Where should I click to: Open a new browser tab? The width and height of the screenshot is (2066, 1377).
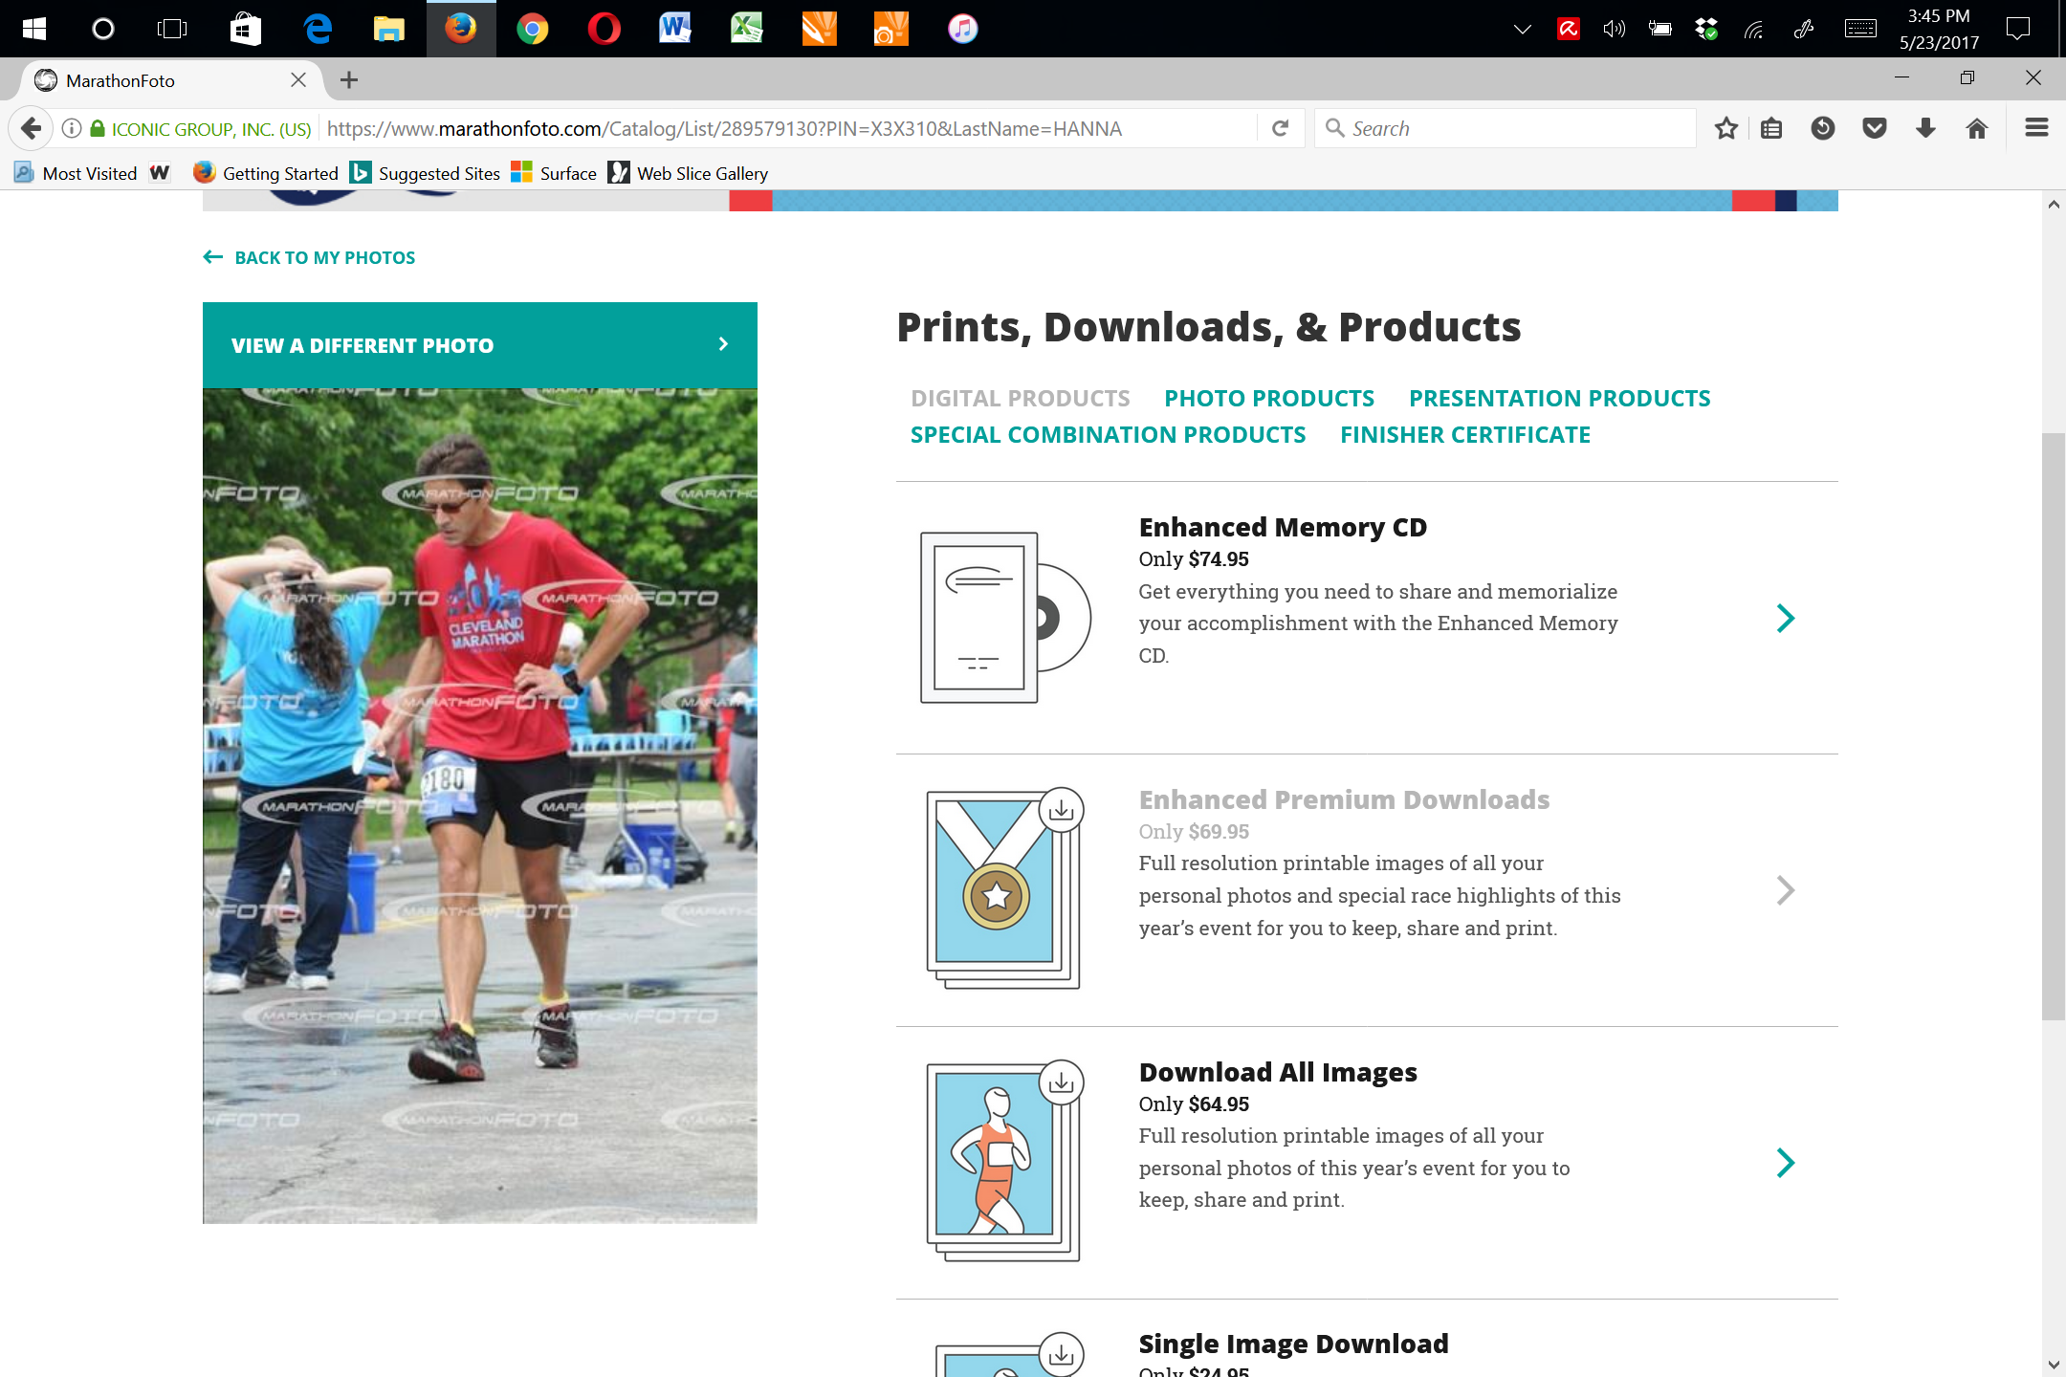349,80
